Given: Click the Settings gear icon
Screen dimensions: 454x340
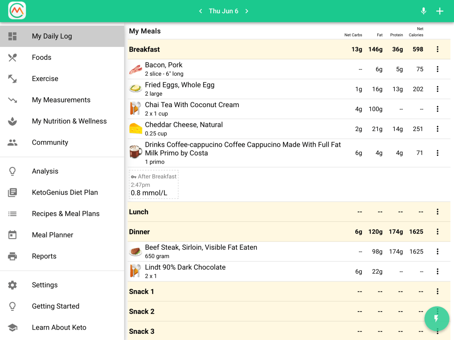Looking at the screenshot, I should point(12,285).
